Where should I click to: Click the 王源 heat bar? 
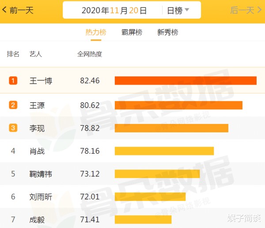click(178, 105)
